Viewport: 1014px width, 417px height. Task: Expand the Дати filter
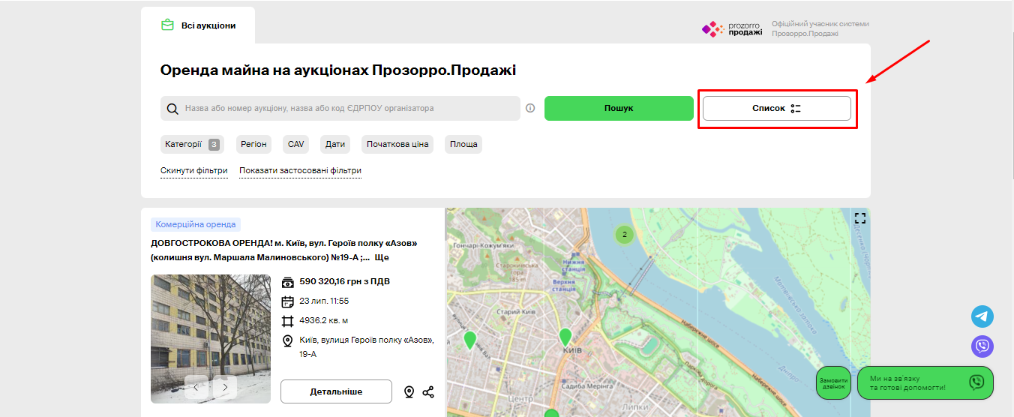coord(334,144)
